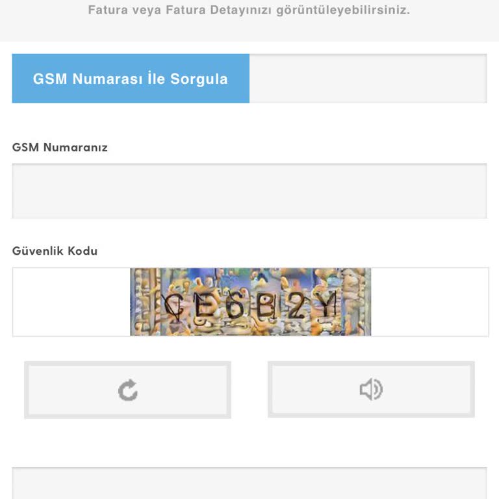Focus the input field below the refresh button
This screenshot has width=499, height=499.
tap(249, 483)
